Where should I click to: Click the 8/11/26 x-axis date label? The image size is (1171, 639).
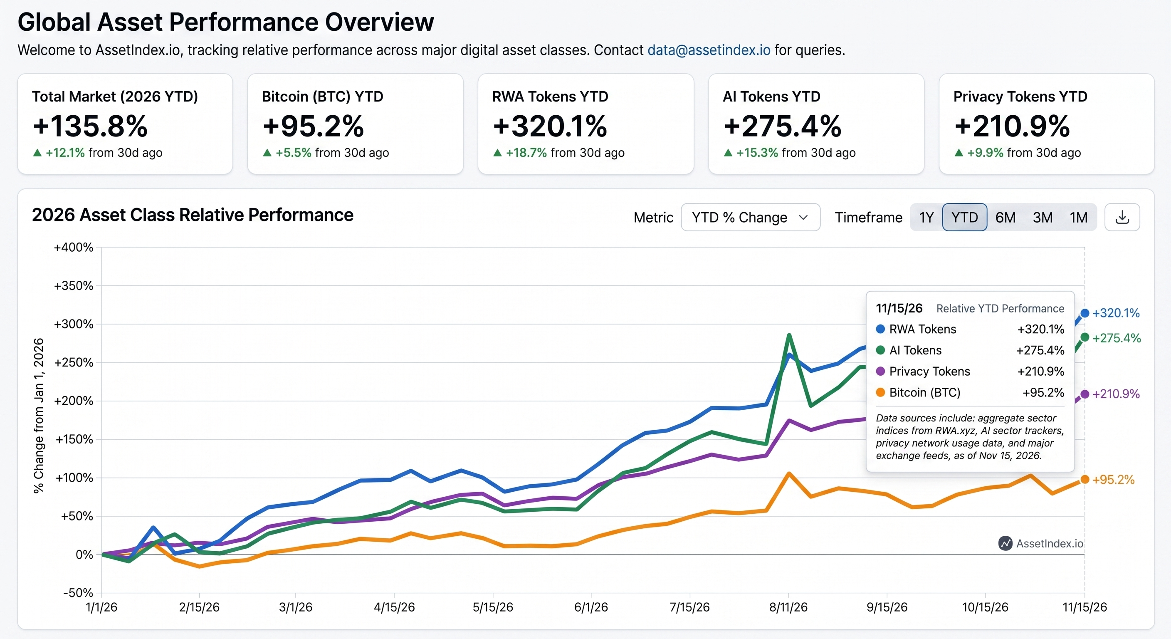pos(788,607)
